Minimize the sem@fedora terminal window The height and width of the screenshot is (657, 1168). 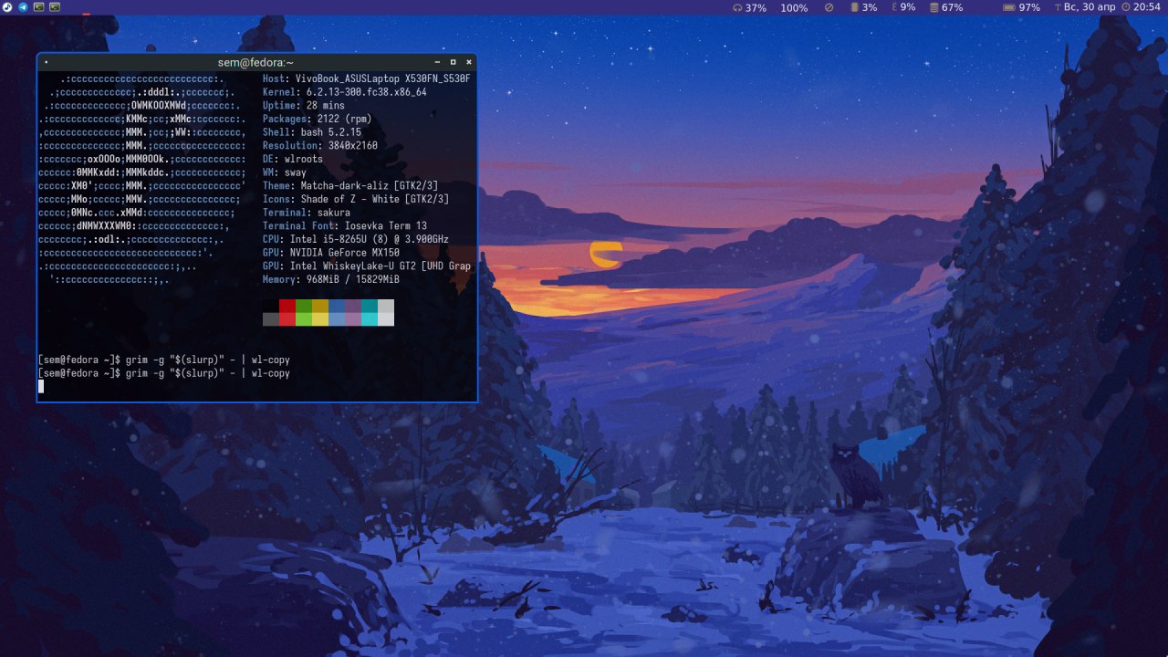coord(438,62)
